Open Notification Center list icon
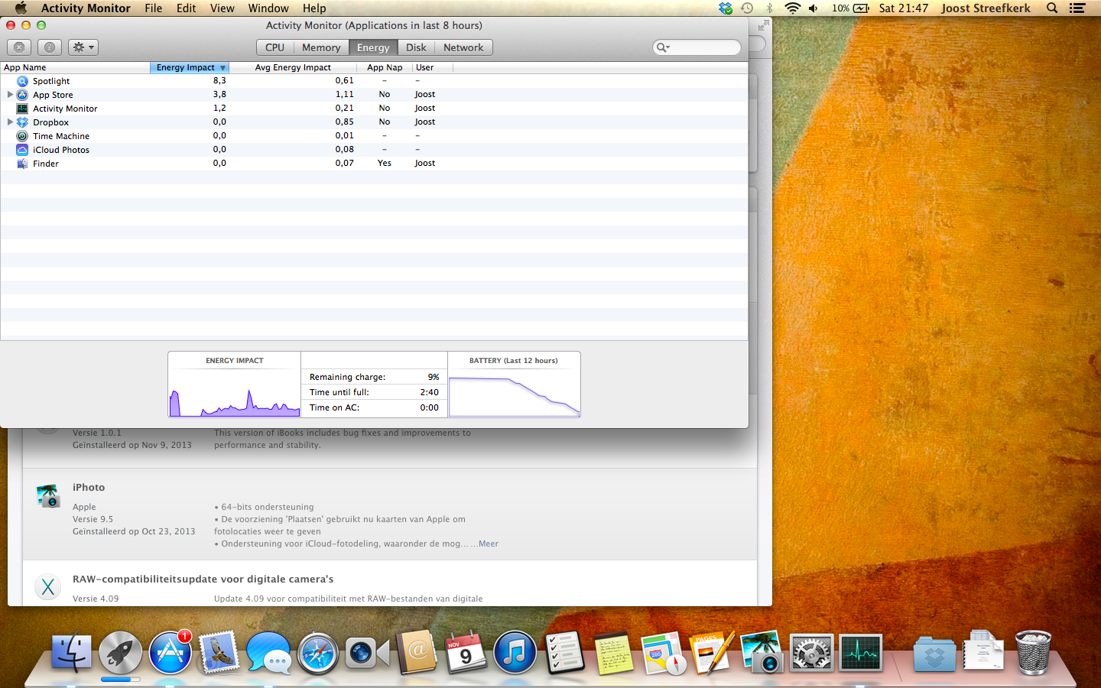This screenshot has width=1101, height=688. pyautogui.click(x=1077, y=8)
